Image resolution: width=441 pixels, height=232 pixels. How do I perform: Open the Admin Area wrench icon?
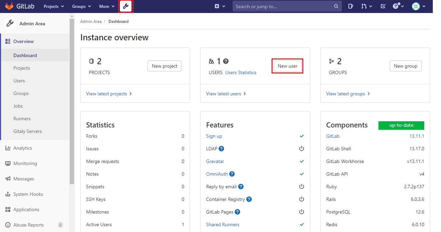tap(126, 6)
